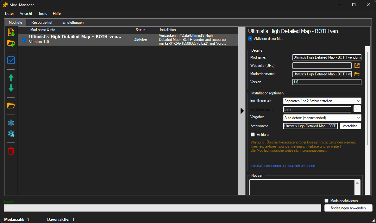Open mod folder icon in left sidebar
Viewport: 376px width, 223px height.
(11, 105)
